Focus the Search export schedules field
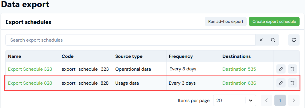 (130, 40)
